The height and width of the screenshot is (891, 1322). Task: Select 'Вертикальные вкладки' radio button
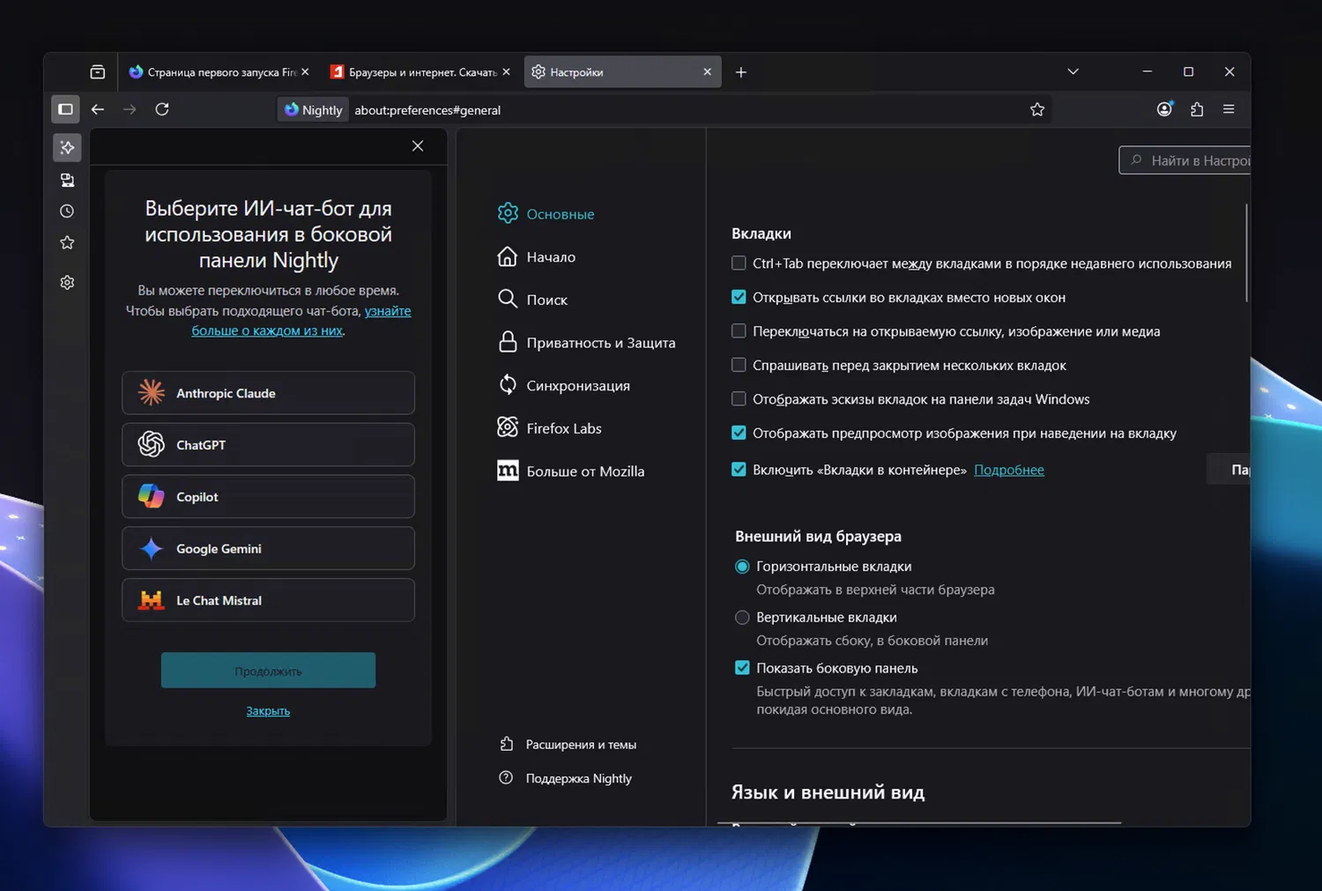coord(742,618)
